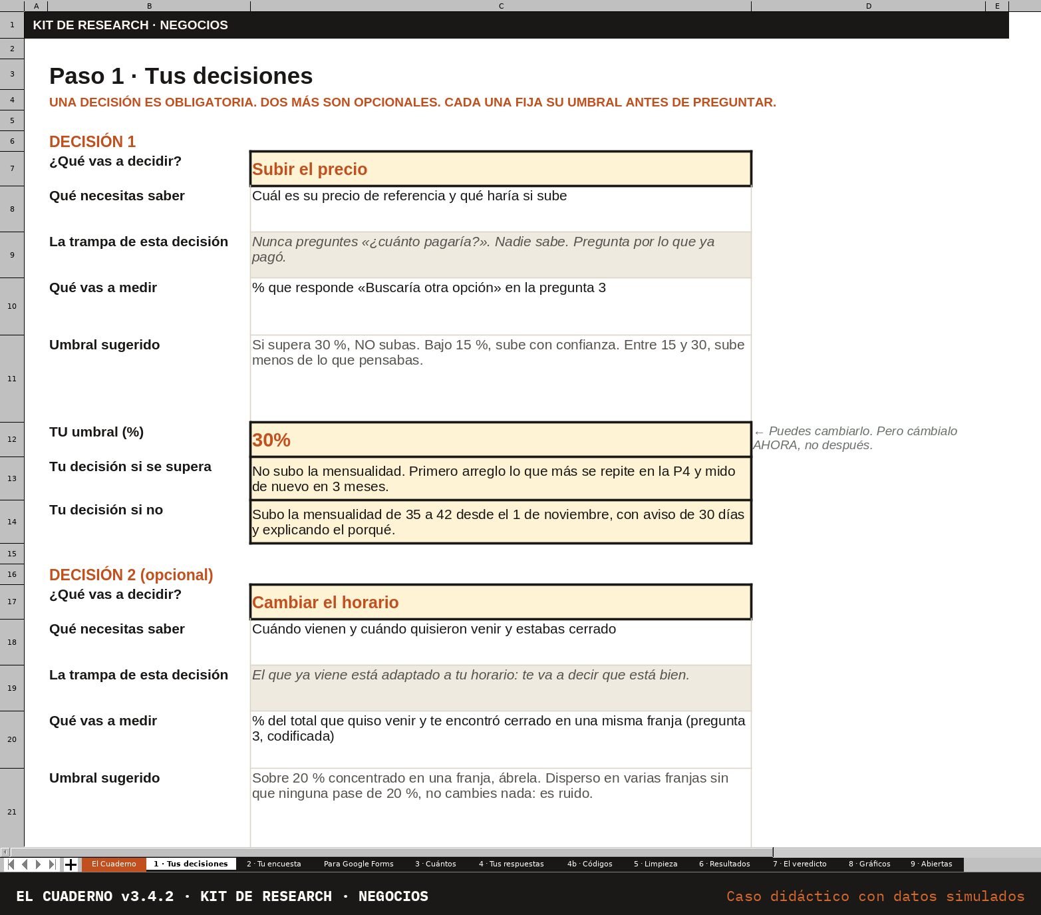The image size is (1041, 915).
Task: Go to the previous sheet with the arrow
Action: (25, 864)
